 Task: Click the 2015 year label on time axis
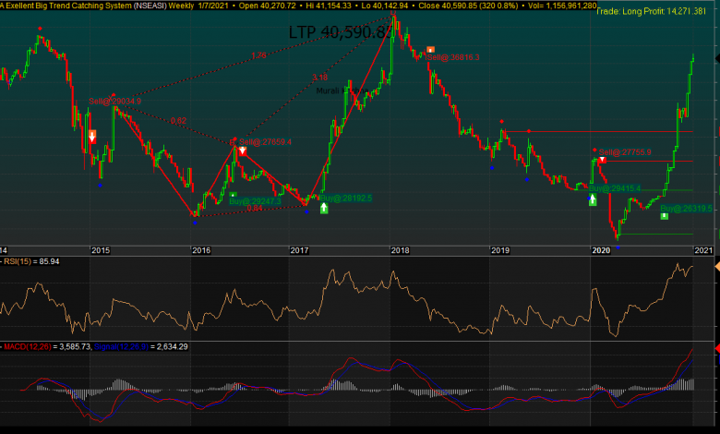pyautogui.click(x=101, y=250)
